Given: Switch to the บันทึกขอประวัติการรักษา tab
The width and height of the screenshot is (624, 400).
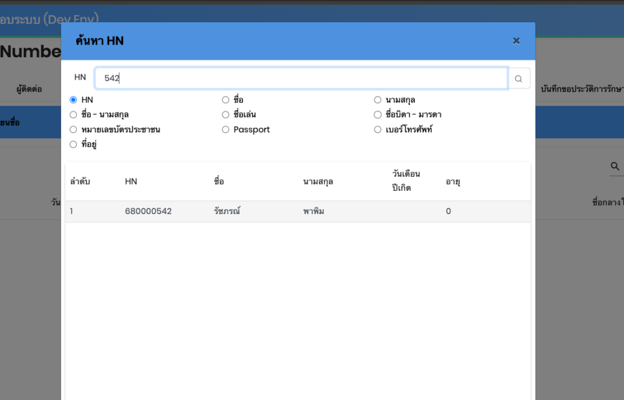Looking at the screenshot, I should click(581, 89).
